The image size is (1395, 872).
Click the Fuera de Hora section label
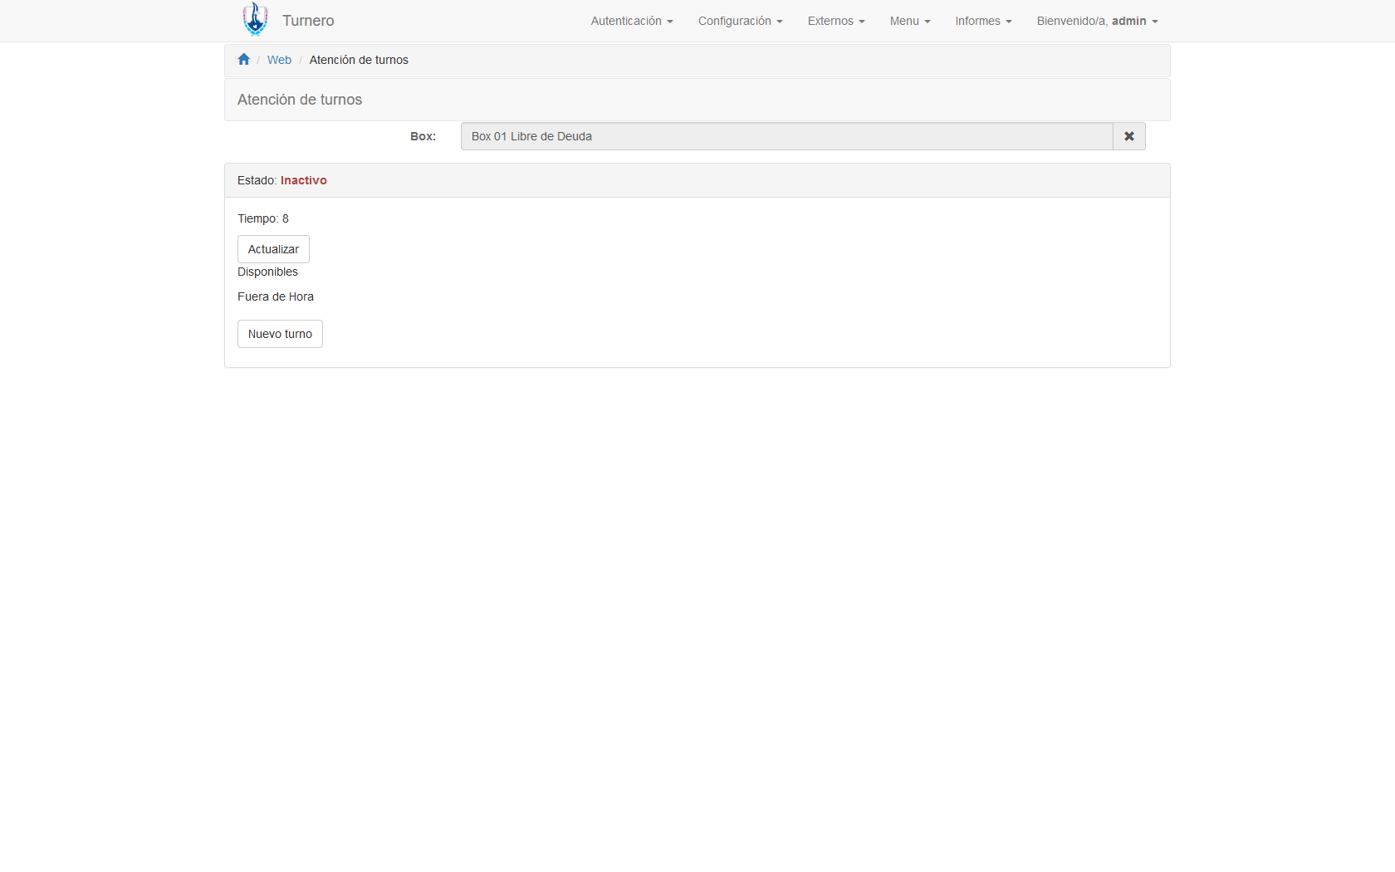[276, 296]
